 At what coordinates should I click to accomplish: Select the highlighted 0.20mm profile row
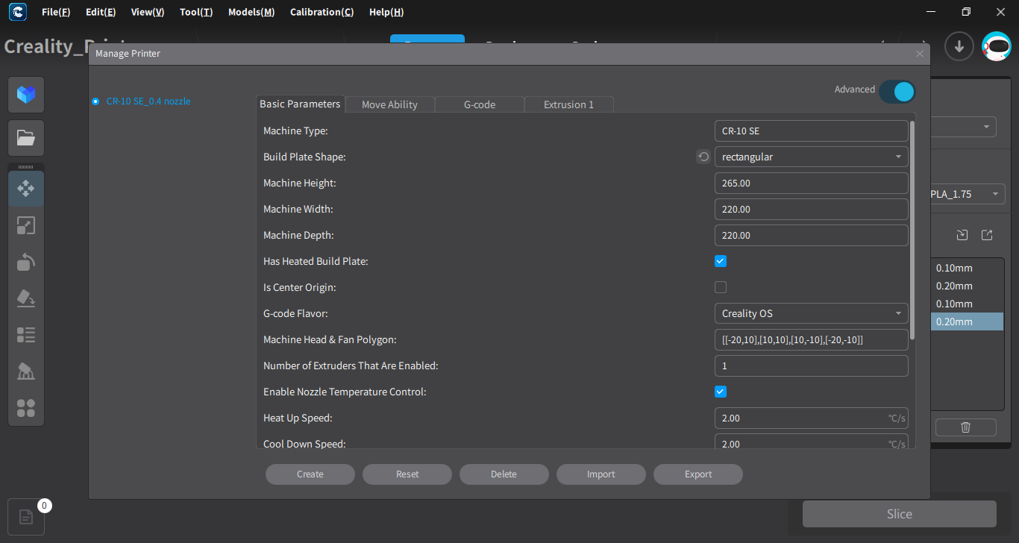point(968,321)
